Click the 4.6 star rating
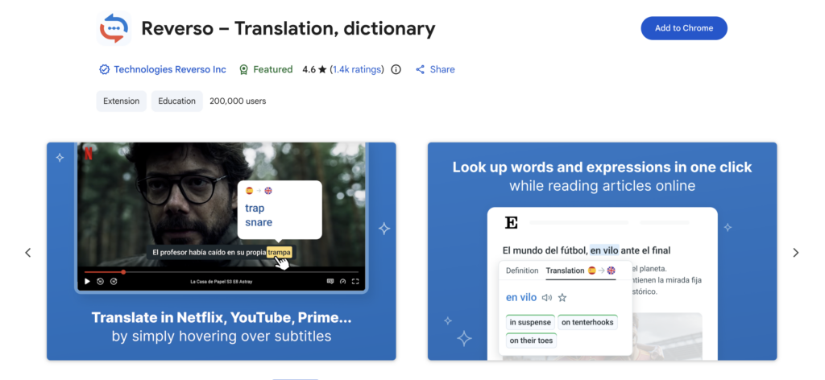The height and width of the screenshot is (380, 825). click(x=315, y=69)
